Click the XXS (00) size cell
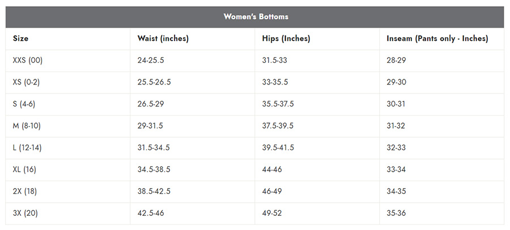 tap(28, 61)
